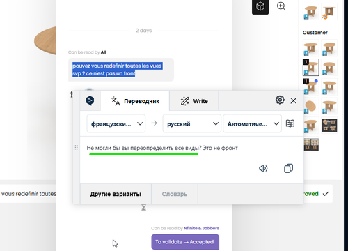Select the Словарь tab
The height and width of the screenshot is (251, 348).
coord(175,194)
